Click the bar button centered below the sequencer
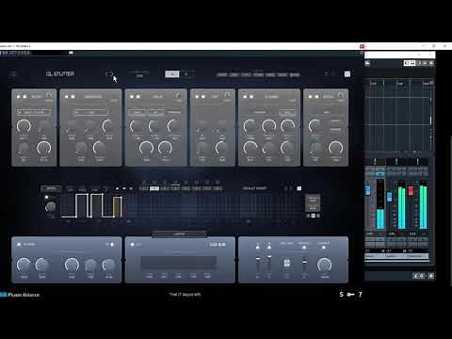Viewport: 452px width, 339px height. (179, 234)
